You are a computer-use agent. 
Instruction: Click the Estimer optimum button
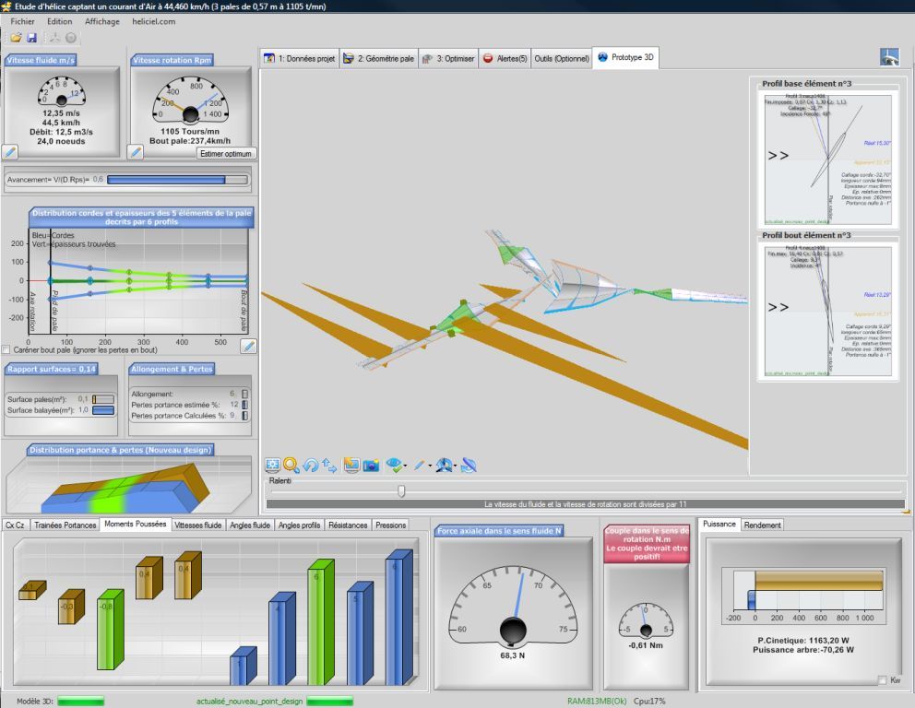click(226, 153)
